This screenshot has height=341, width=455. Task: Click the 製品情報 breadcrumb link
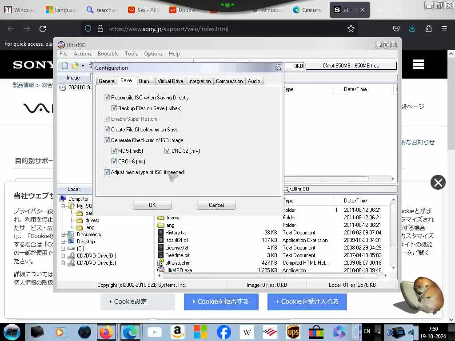[x=23, y=85]
